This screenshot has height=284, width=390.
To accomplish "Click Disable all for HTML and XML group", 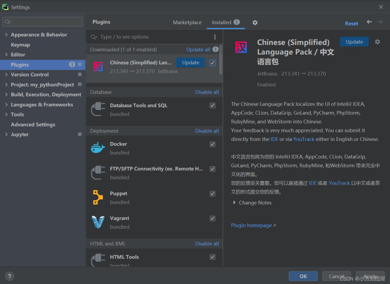I will click(x=207, y=244).
